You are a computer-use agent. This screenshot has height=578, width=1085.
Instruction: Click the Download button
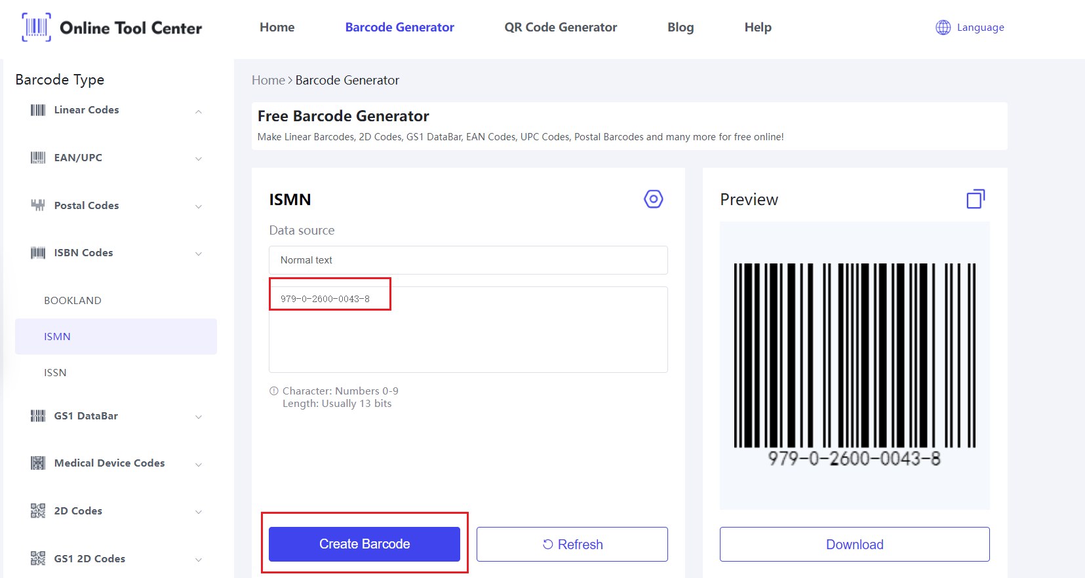tap(855, 544)
